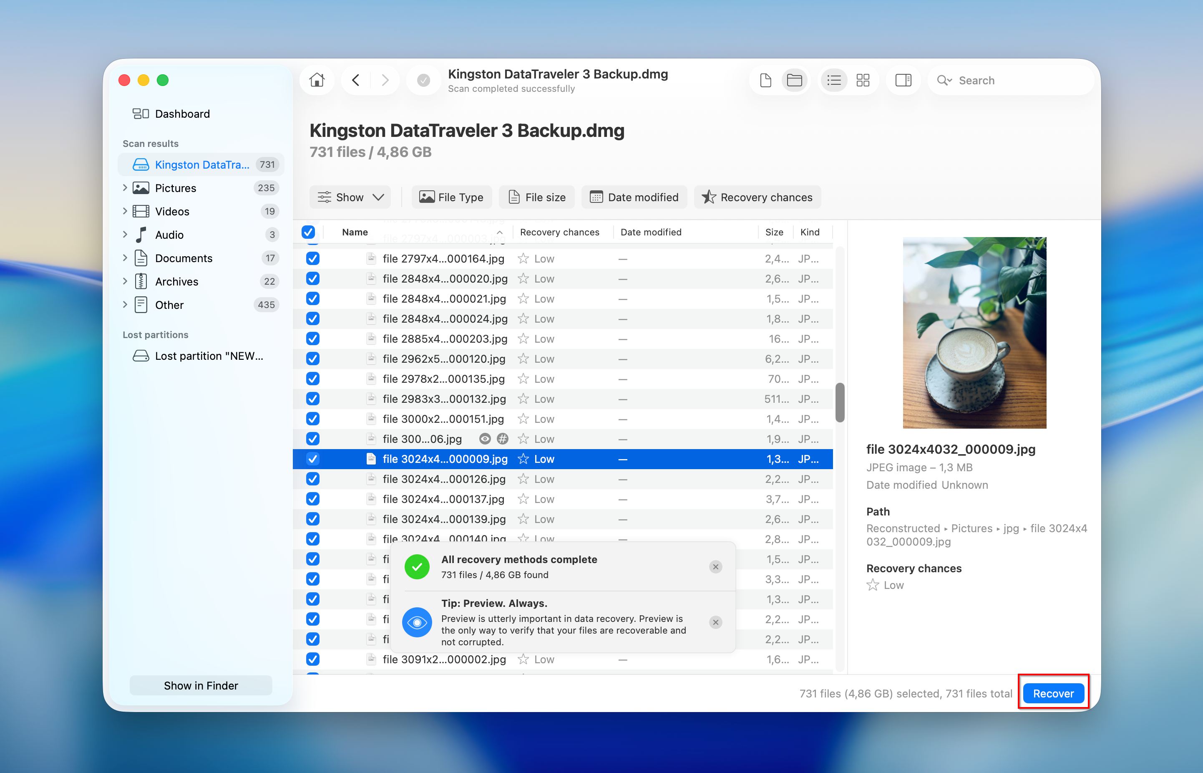Select file 3024x4...000139.jpg row
This screenshot has width=1203, height=773.
pyautogui.click(x=563, y=520)
